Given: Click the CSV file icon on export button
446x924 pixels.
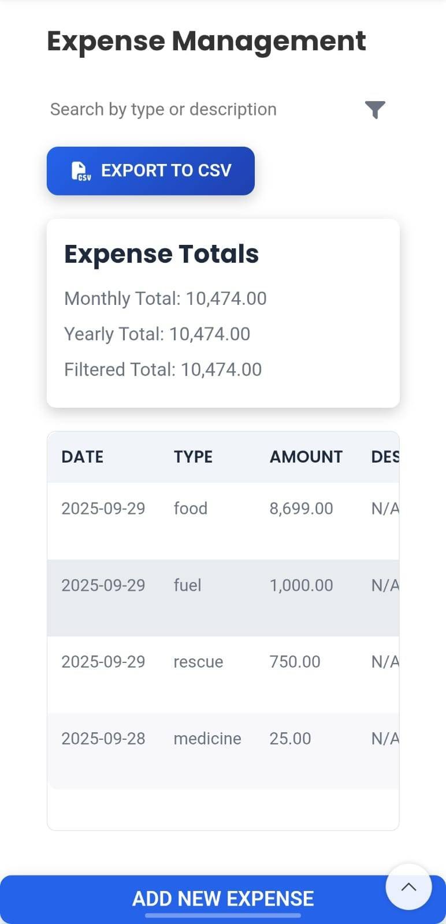Looking at the screenshot, I should [x=80, y=171].
